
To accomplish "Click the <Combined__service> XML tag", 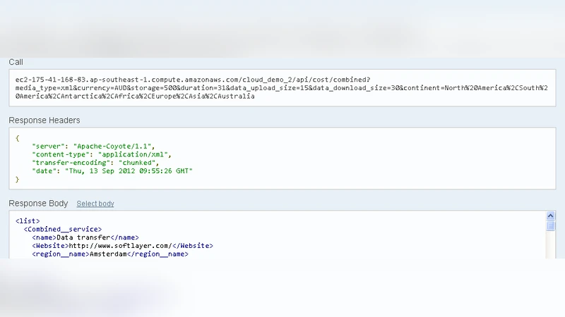I will click(x=63, y=229).
